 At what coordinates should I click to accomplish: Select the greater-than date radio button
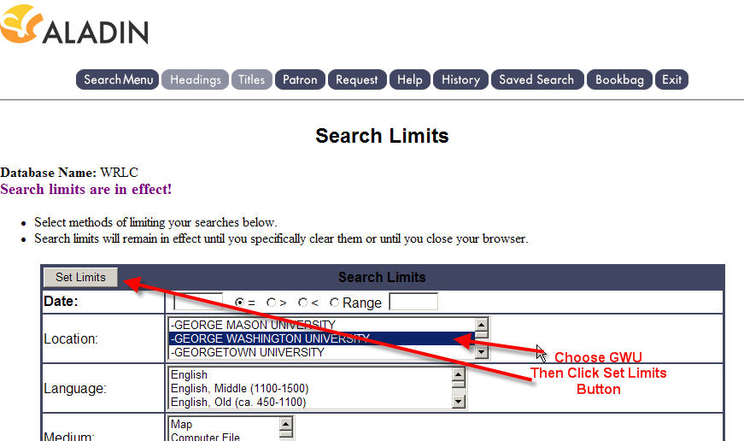coord(271,303)
